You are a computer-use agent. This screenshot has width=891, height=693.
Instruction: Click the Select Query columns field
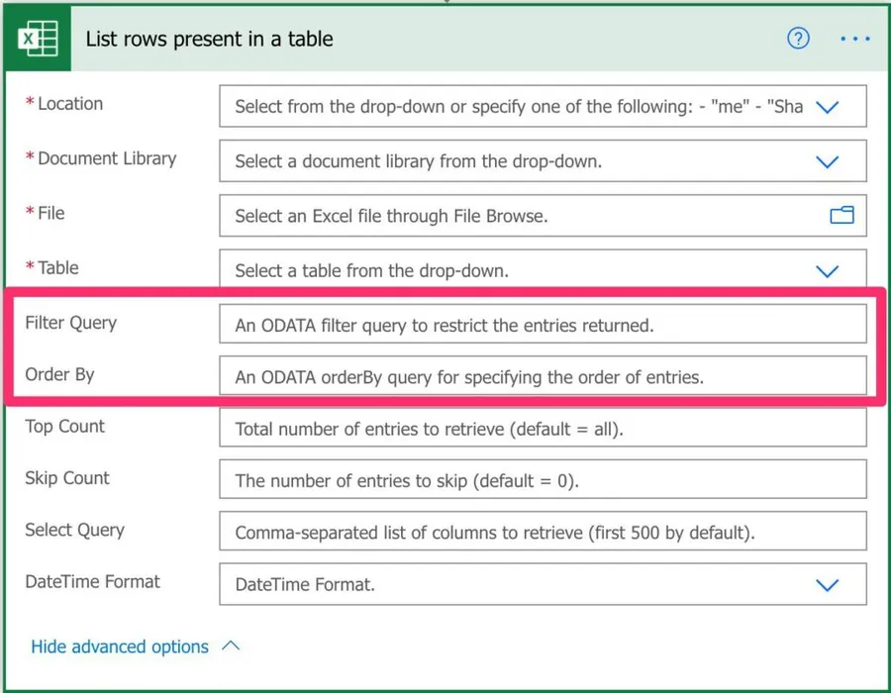[542, 533]
